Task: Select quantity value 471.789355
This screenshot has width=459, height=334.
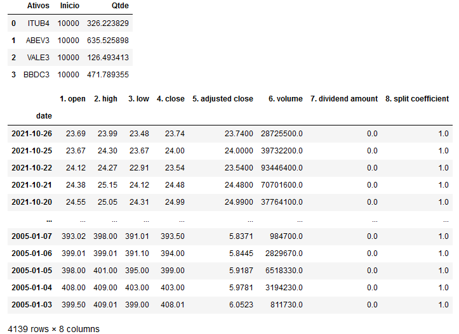Action: 108,75
